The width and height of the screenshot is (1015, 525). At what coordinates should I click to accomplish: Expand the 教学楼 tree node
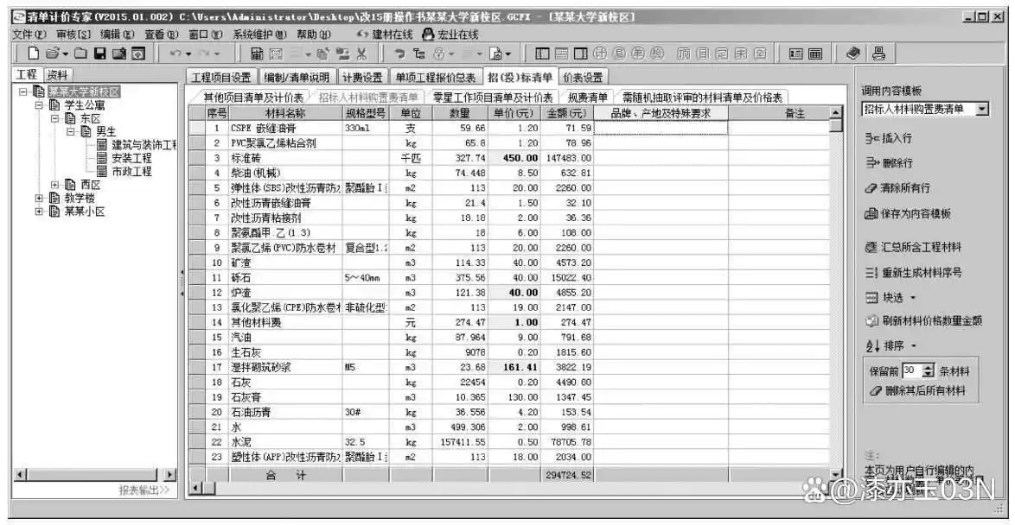coord(40,198)
